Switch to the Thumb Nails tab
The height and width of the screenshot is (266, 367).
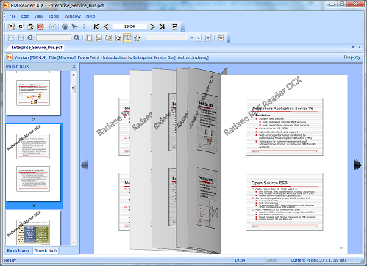coord(46,251)
